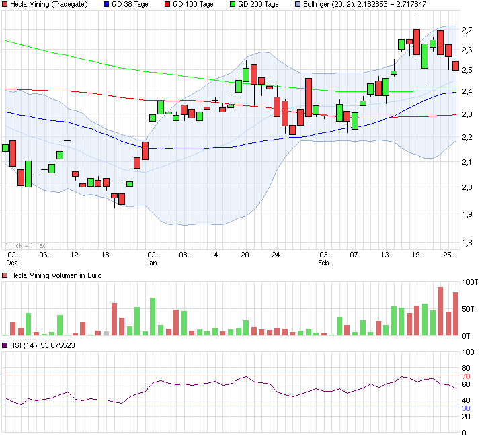Click the '1,8' price axis label
This screenshot has height=438, width=488.
point(467,243)
